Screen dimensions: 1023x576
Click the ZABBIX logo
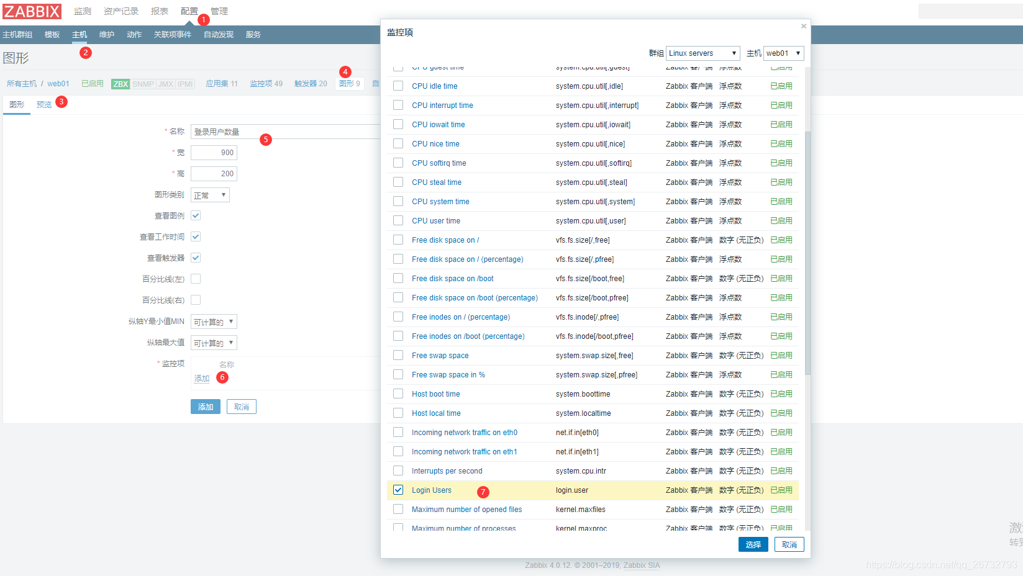[x=32, y=11]
